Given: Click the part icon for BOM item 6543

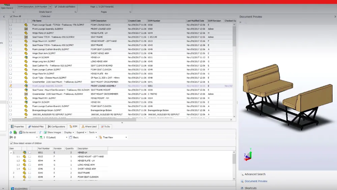Looking at the screenshot, I should [25, 173].
